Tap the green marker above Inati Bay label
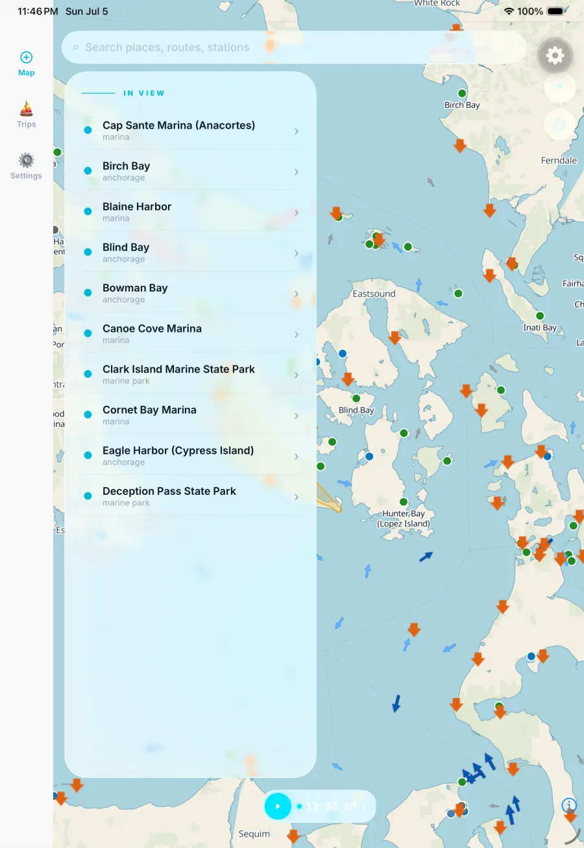Screen dimensions: 584x848 pyautogui.click(x=539, y=316)
